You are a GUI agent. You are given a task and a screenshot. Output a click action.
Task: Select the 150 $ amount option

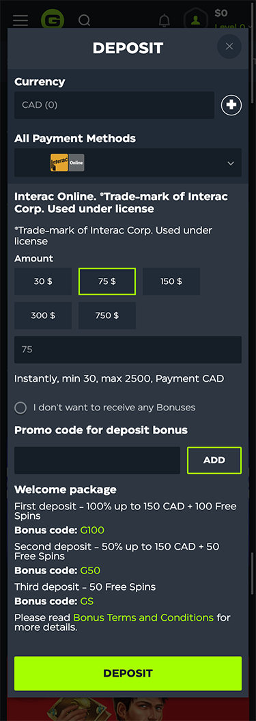point(171,281)
